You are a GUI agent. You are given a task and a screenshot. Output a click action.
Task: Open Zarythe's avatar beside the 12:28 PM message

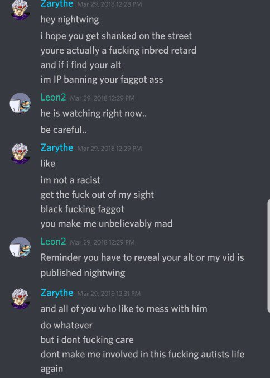20,9
